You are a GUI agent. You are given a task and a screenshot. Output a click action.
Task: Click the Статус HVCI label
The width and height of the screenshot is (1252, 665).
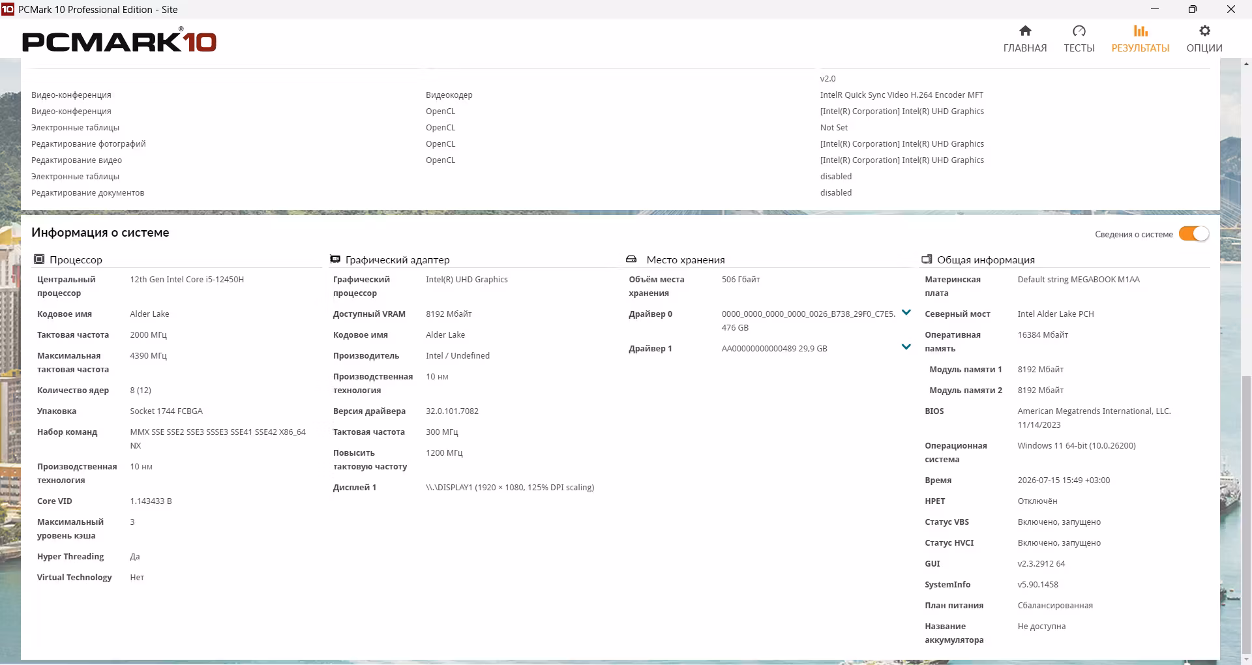tap(949, 543)
